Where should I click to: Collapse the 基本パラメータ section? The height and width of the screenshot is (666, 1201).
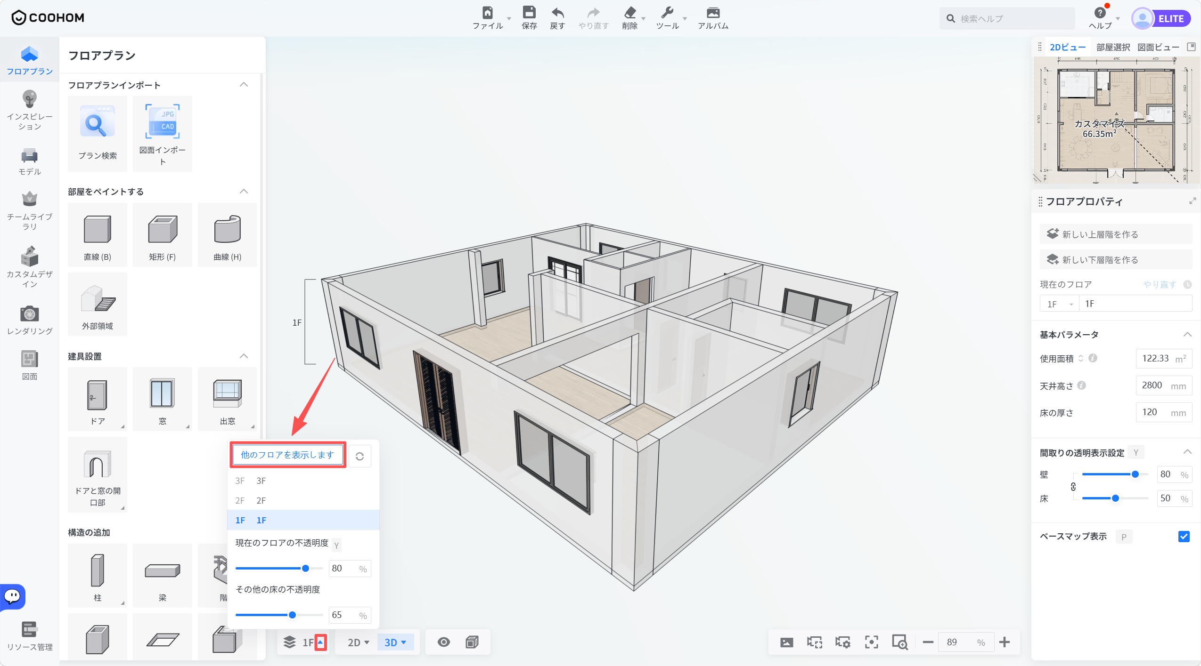[x=1187, y=335]
